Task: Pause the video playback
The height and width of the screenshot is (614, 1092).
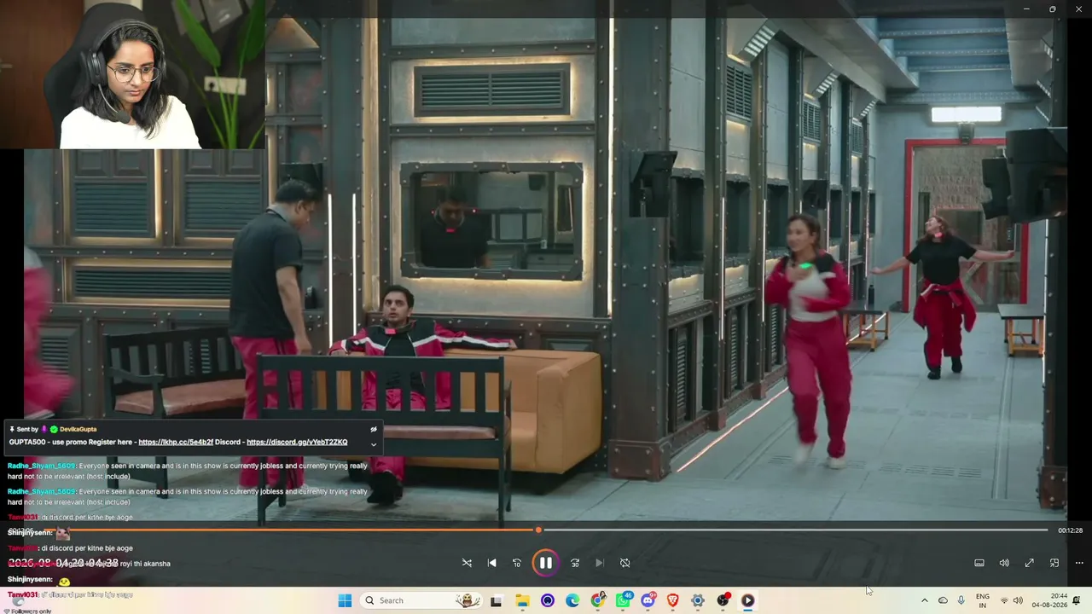Action: point(545,563)
